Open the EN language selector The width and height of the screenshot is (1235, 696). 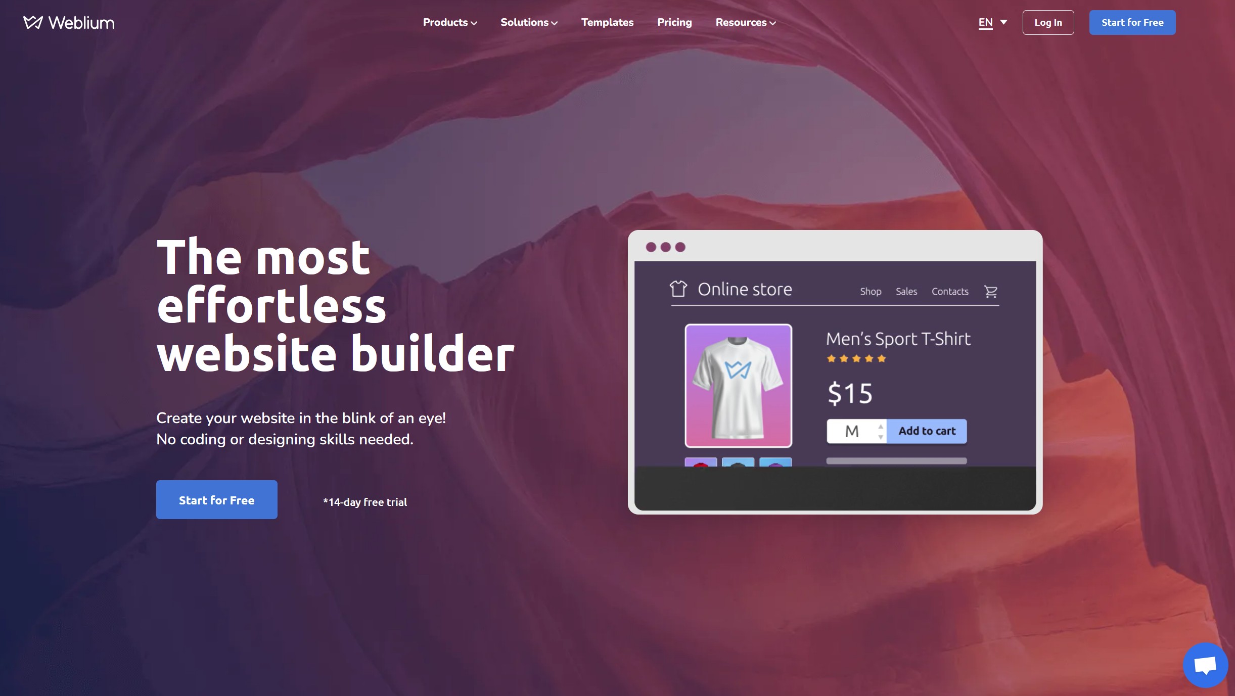tap(991, 22)
